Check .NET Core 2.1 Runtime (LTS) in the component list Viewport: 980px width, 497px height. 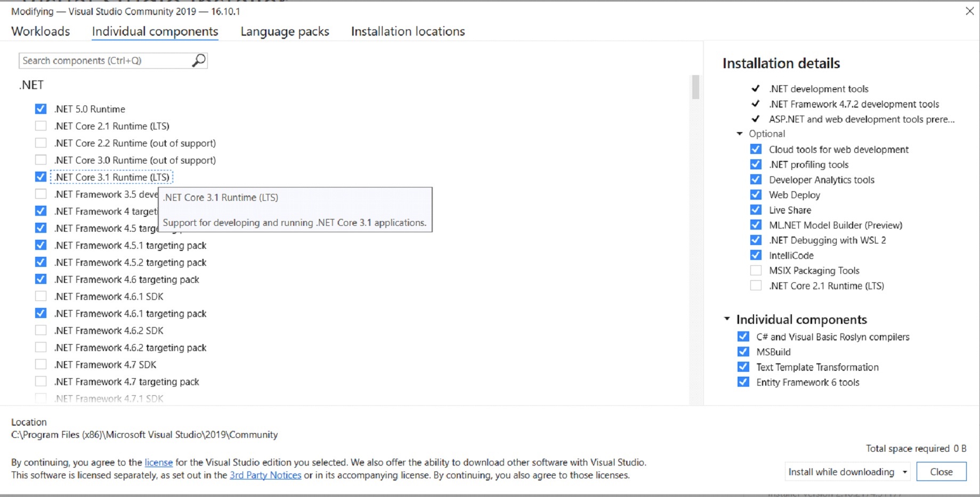click(41, 126)
